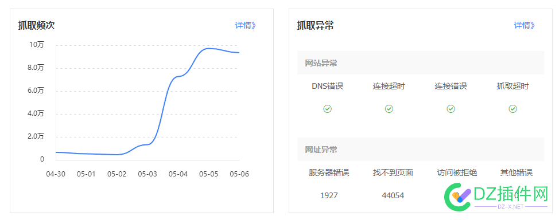Click the 服务器错误 label
The image size is (559, 220).
click(329, 173)
